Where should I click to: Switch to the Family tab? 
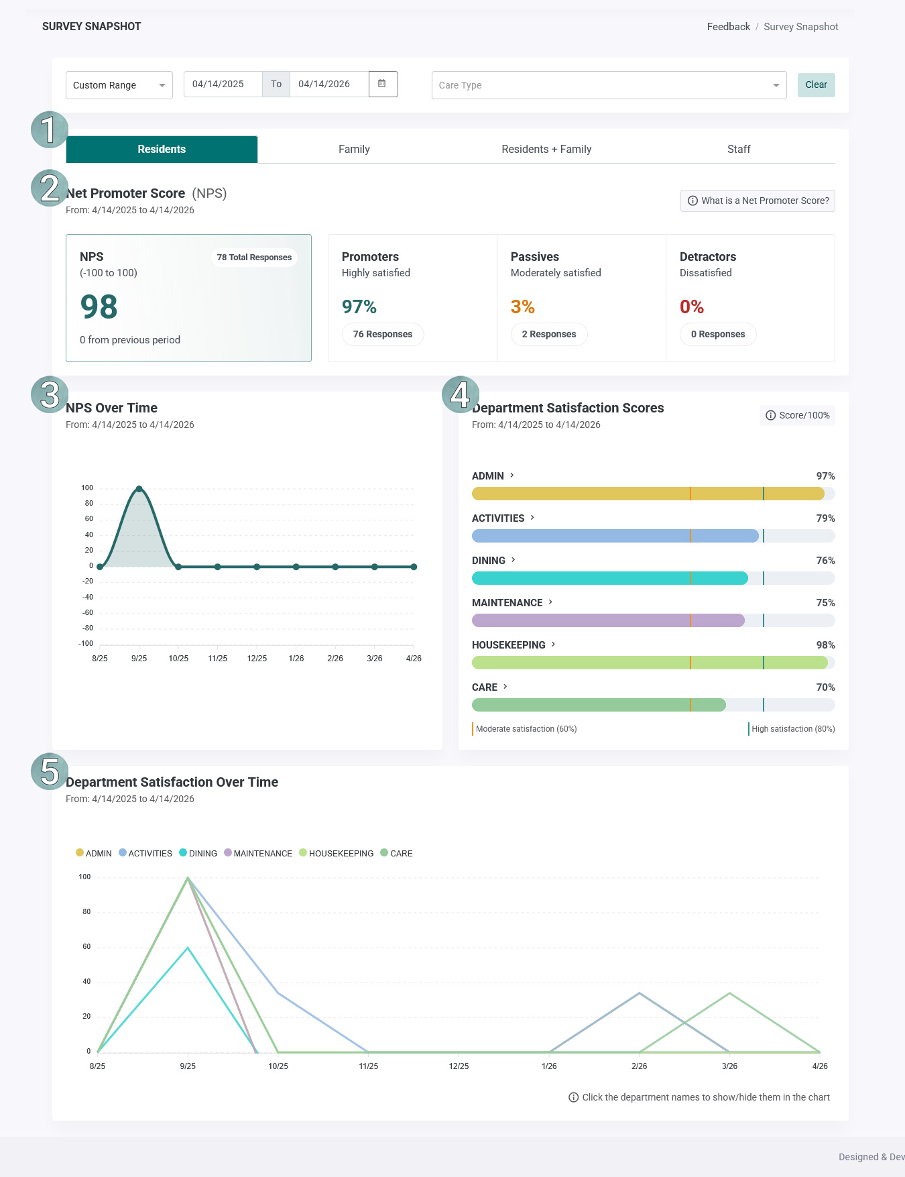pos(354,149)
